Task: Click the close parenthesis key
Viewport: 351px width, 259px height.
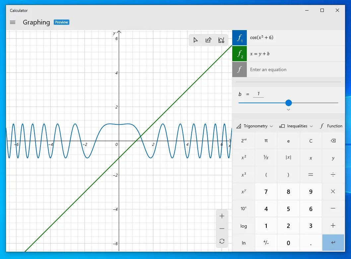Action: pos(288,175)
